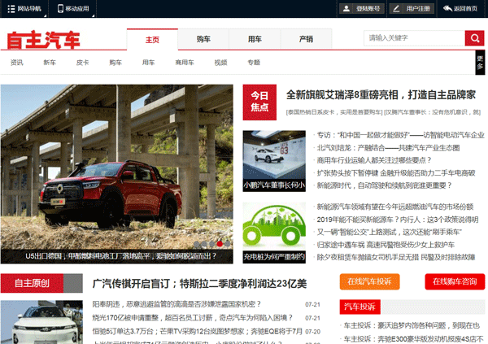Open article 2019年能不能买新能源车

398,220
